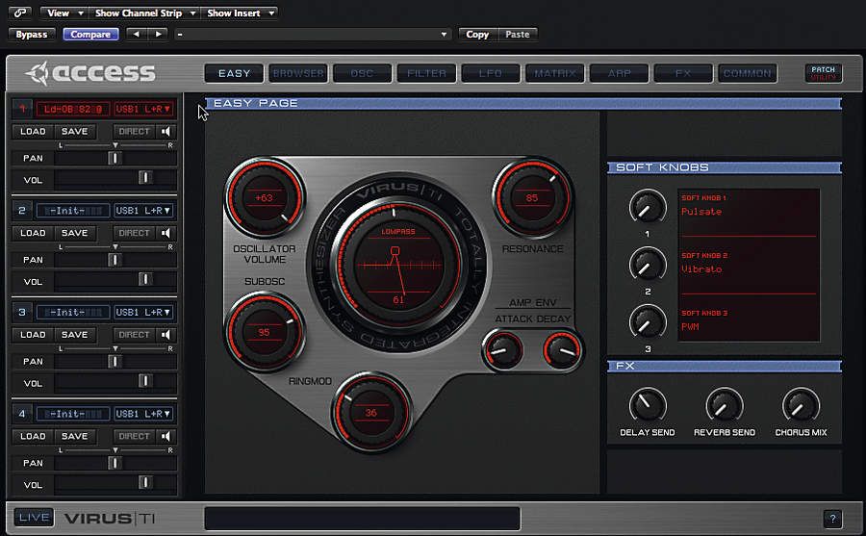Mute part 3 with its speaker icon
The height and width of the screenshot is (536, 866).
tap(166, 335)
